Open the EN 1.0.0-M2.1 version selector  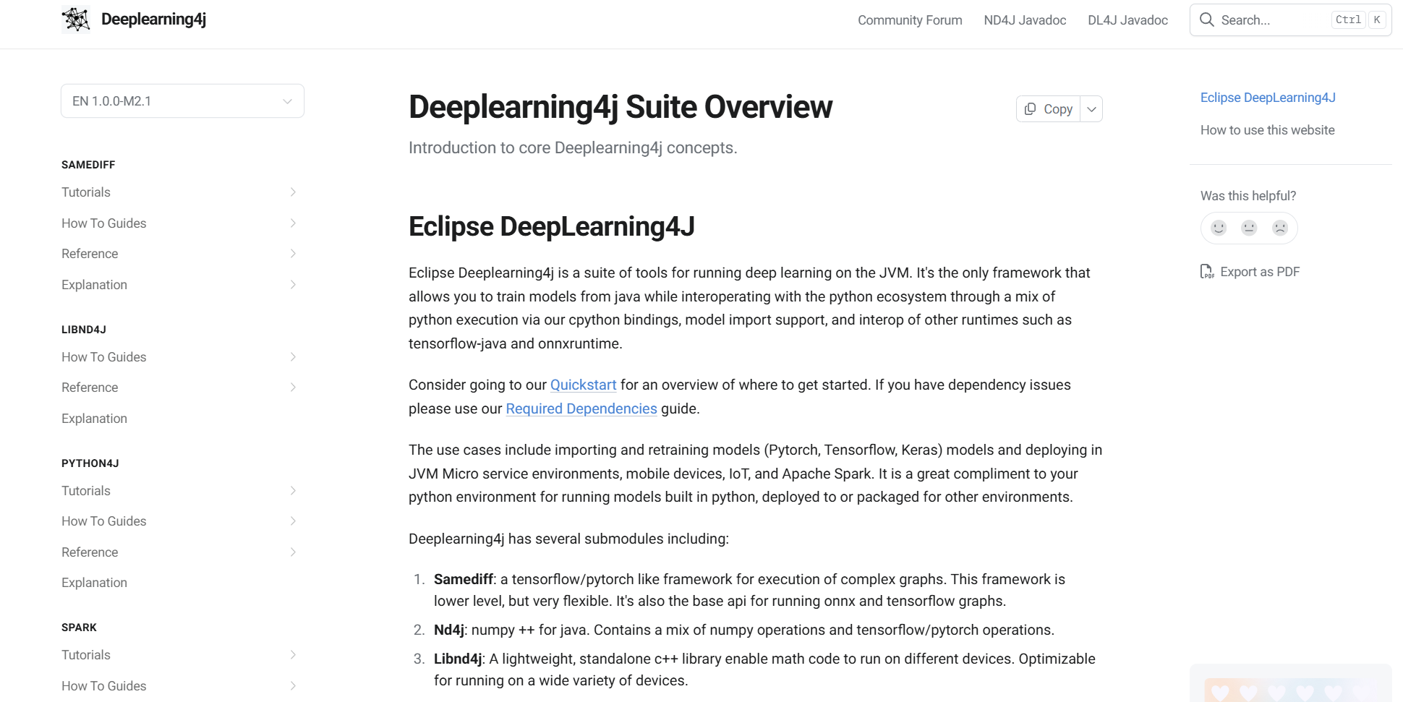[182, 101]
